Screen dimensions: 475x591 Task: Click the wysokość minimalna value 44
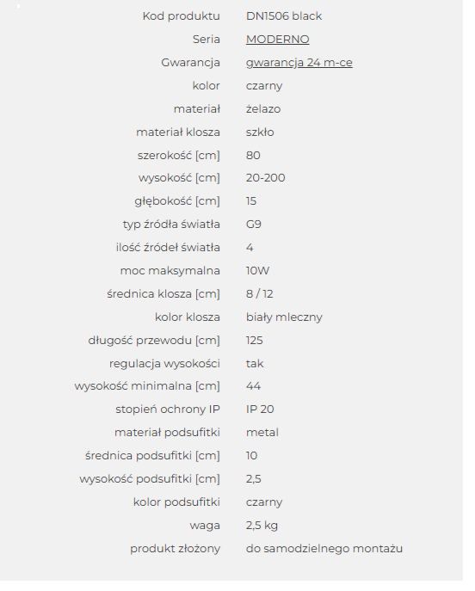[253, 386]
